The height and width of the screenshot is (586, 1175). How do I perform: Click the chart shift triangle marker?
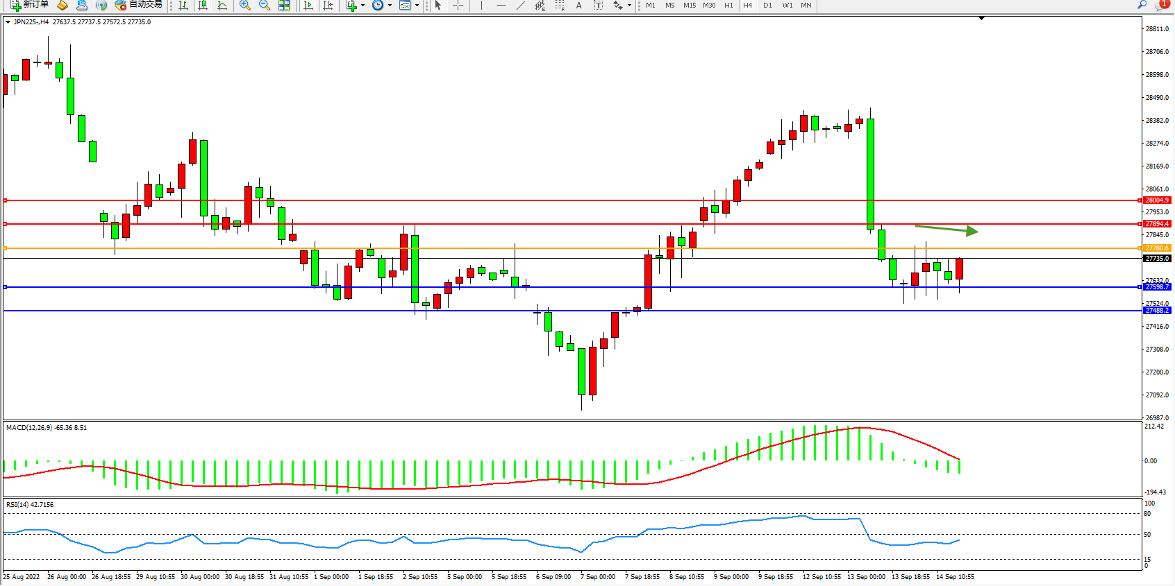[x=981, y=19]
